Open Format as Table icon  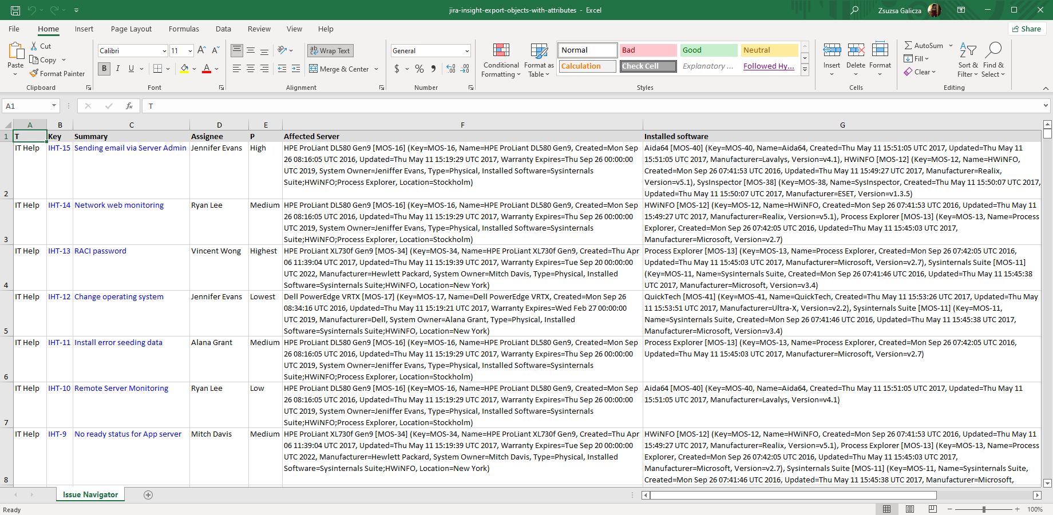(x=539, y=50)
